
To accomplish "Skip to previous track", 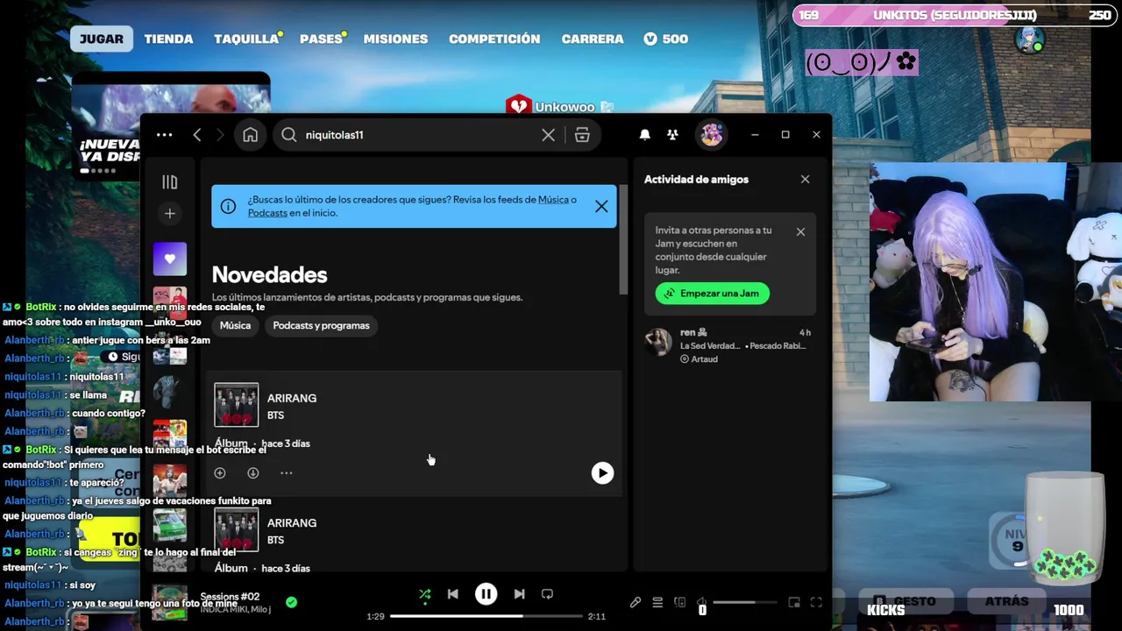I will tap(453, 594).
